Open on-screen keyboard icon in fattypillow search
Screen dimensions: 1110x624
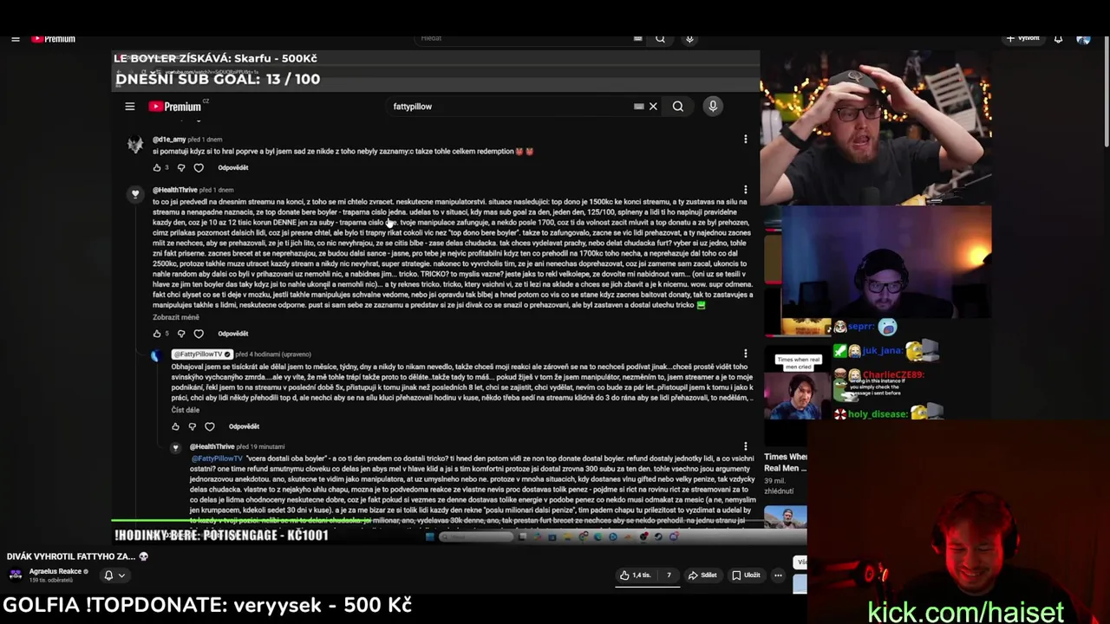pos(639,107)
